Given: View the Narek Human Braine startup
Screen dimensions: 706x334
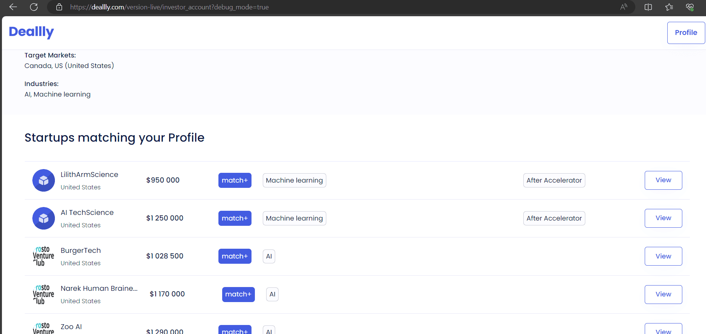Looking at the screenshot, I should click(664, 295).
